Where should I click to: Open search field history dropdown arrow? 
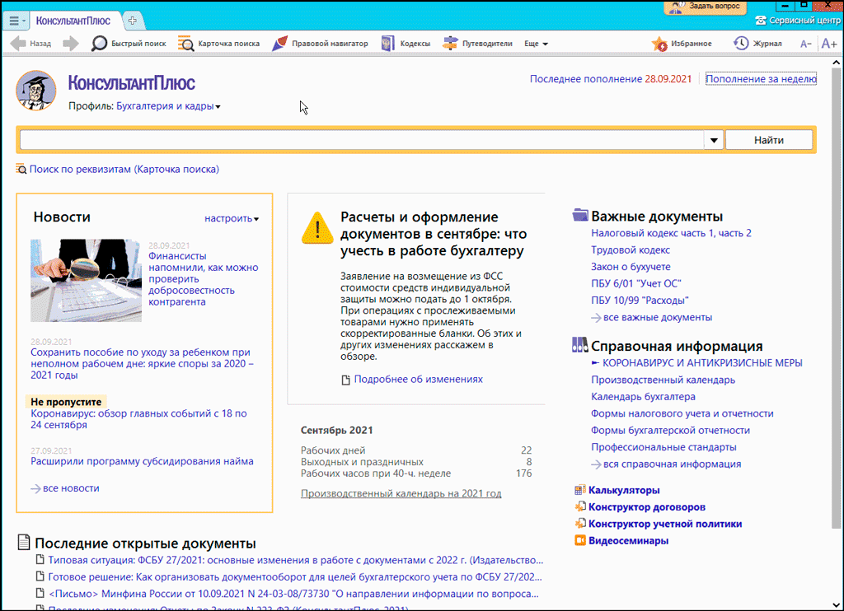(714, 140)
